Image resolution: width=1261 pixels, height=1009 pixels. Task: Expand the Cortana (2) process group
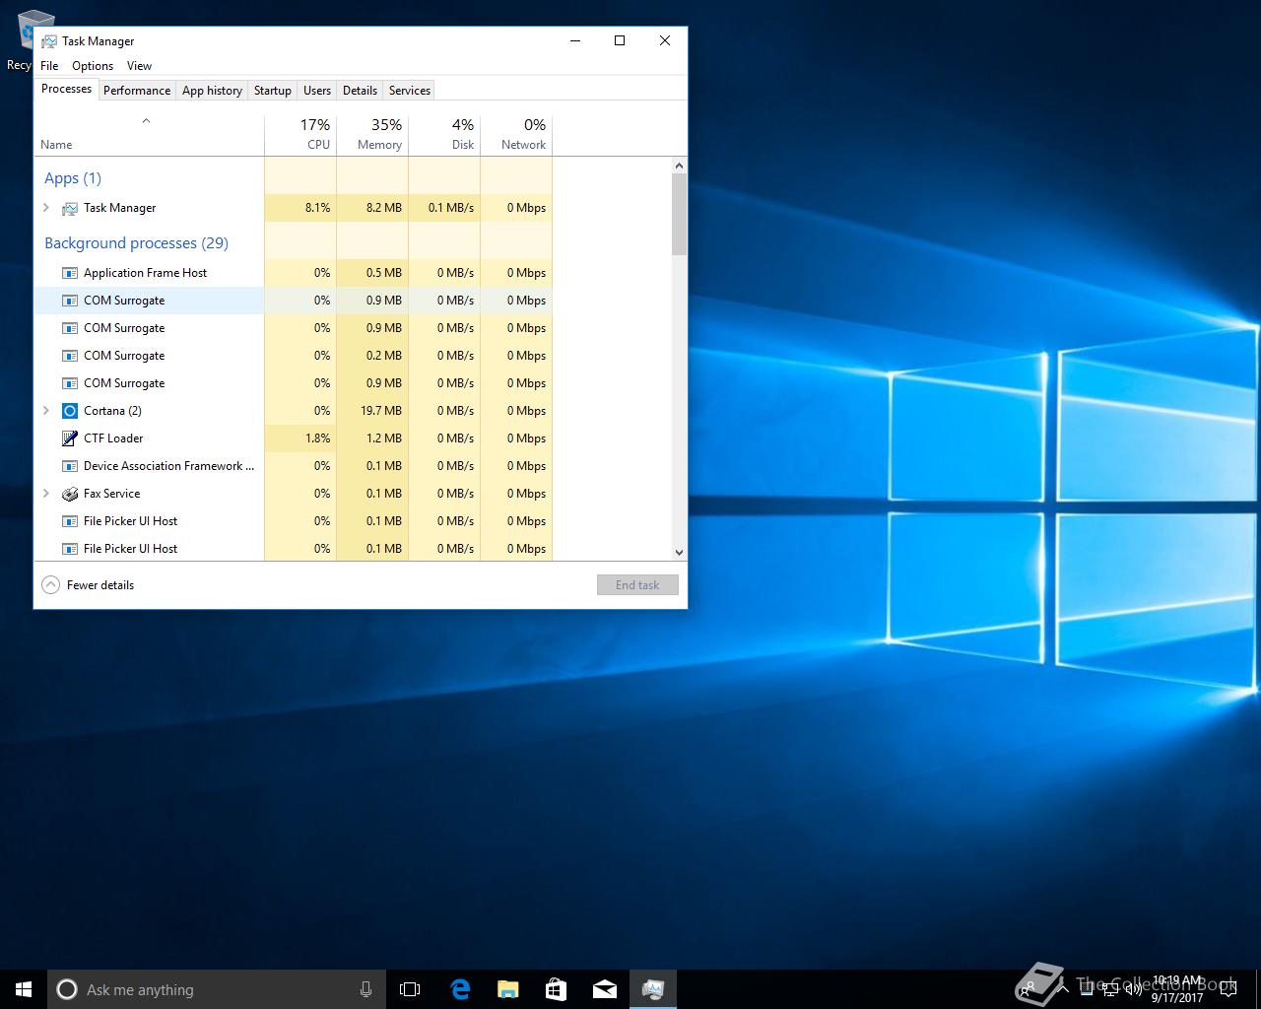(x=46, y=411)
